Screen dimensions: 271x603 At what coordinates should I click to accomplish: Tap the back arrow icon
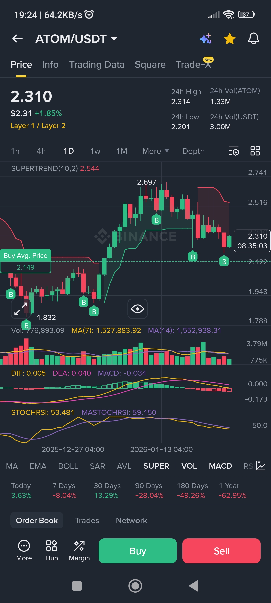(18, 39)
